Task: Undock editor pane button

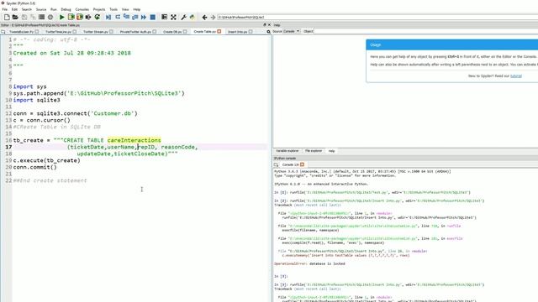Action: click(265, 25)
